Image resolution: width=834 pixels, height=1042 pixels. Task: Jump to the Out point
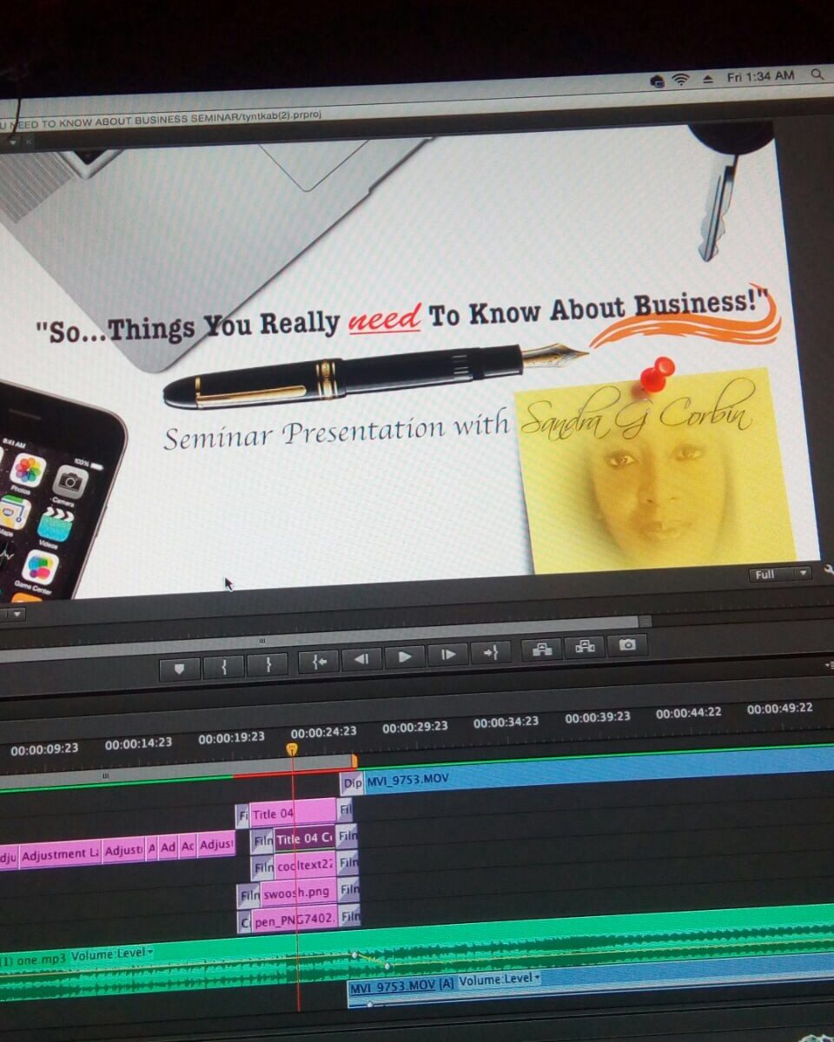pos(491,653)
